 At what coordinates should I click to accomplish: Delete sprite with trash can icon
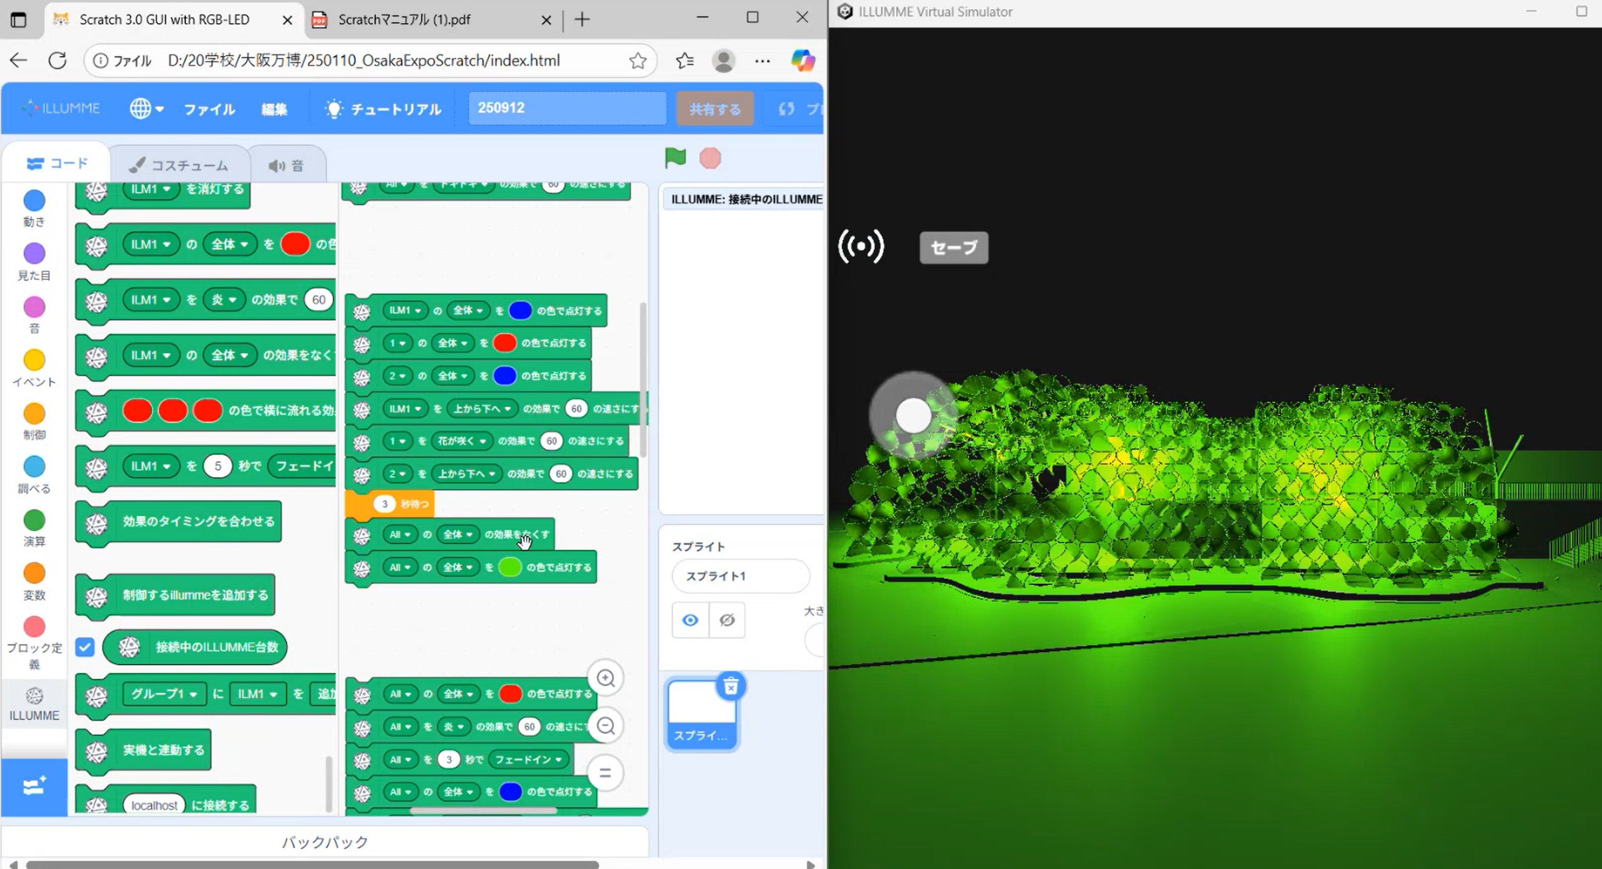[x=731, y=686]
